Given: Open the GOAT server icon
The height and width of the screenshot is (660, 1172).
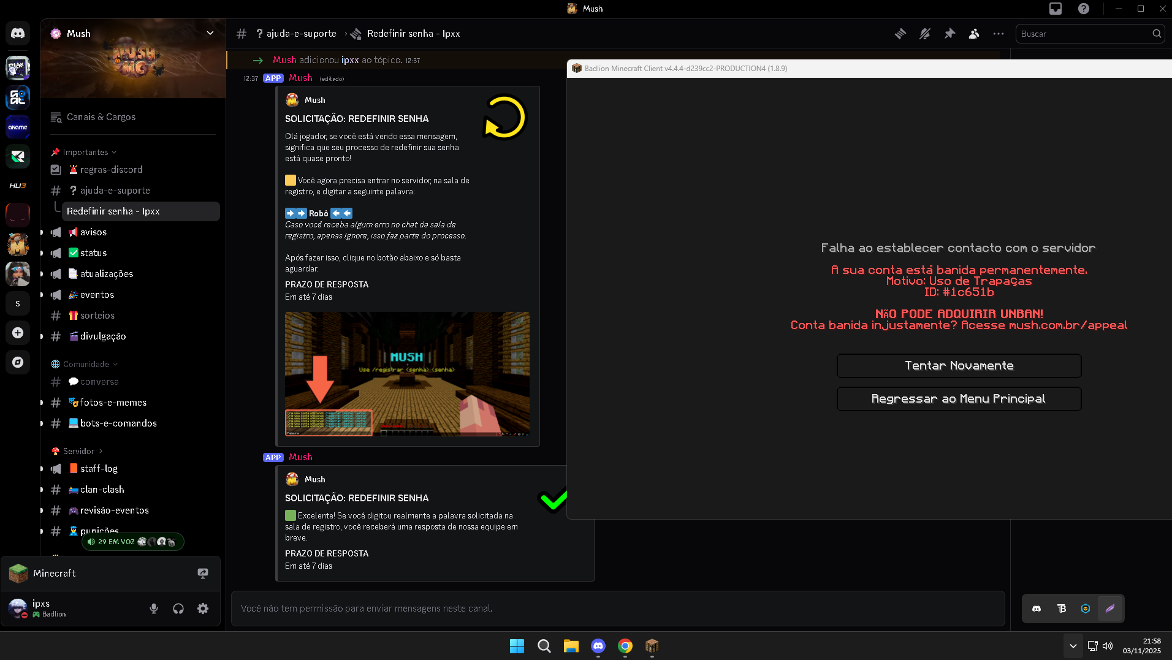Looking at the screenshot, I should click(18, 97).
